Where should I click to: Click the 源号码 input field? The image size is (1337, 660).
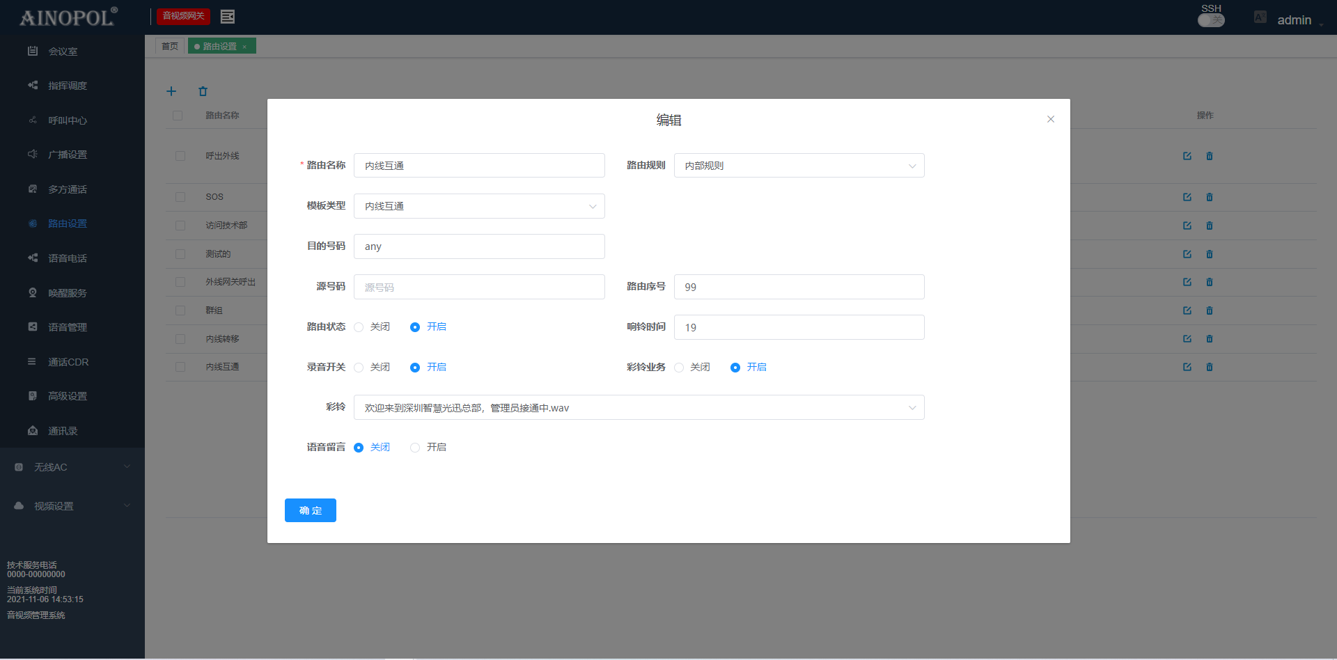pyautogui.click(x=479, y=287)
